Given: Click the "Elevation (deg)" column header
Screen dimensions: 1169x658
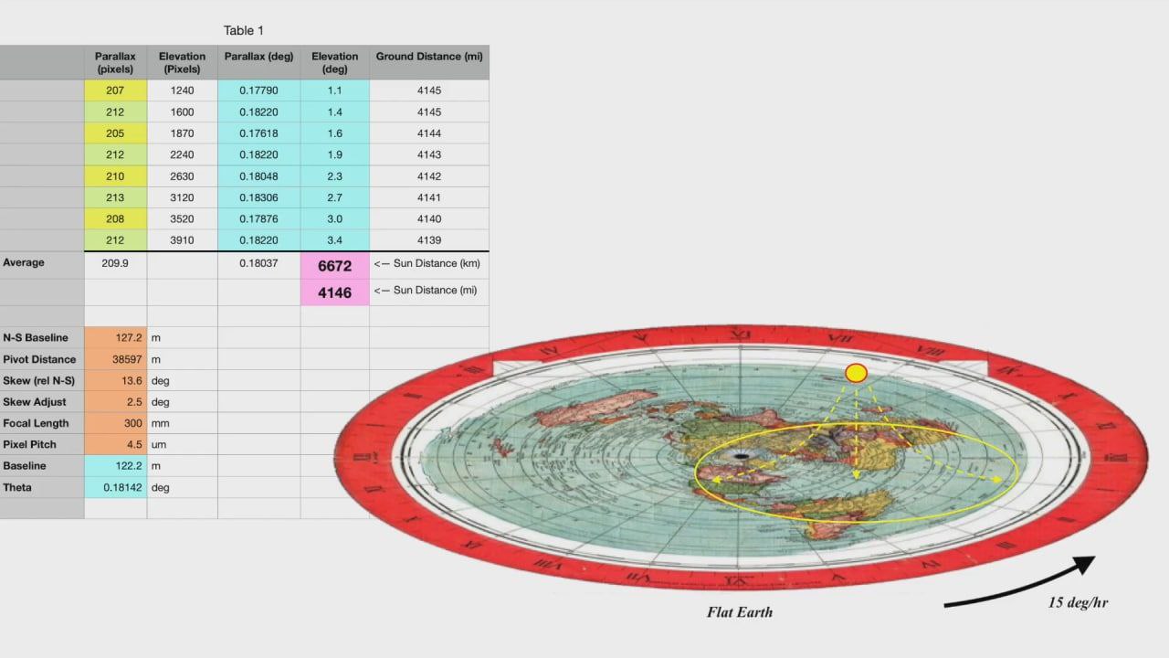Looking at the screenshot, I should [335, 62].
